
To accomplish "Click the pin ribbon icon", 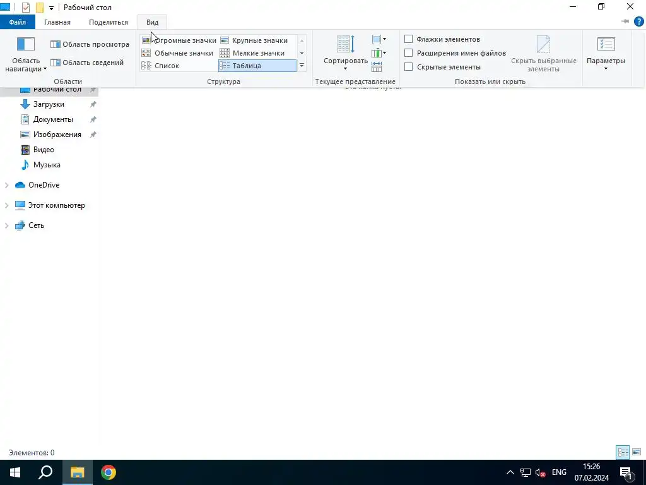I will tap(625, 21).
